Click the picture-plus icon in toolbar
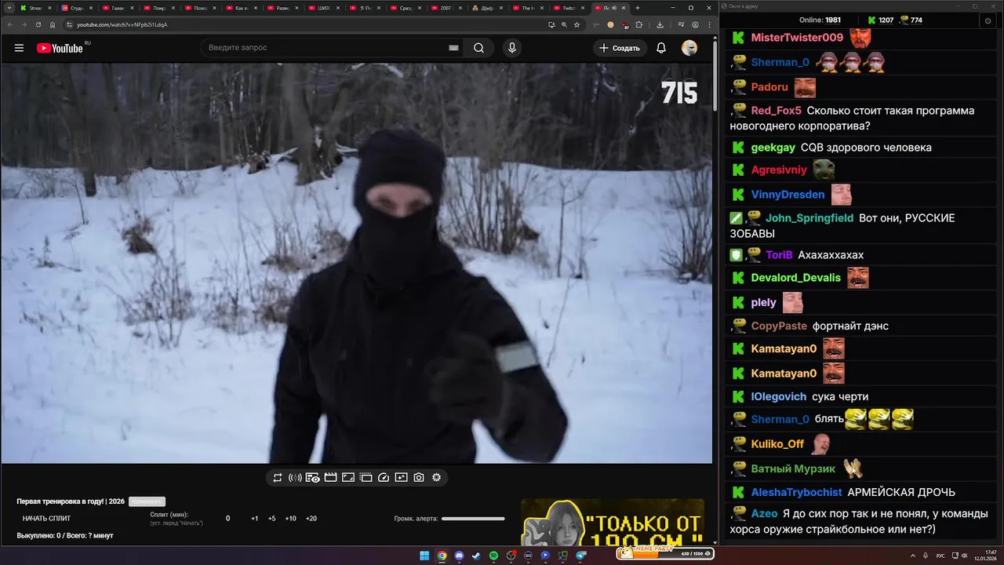 point(401,477)
